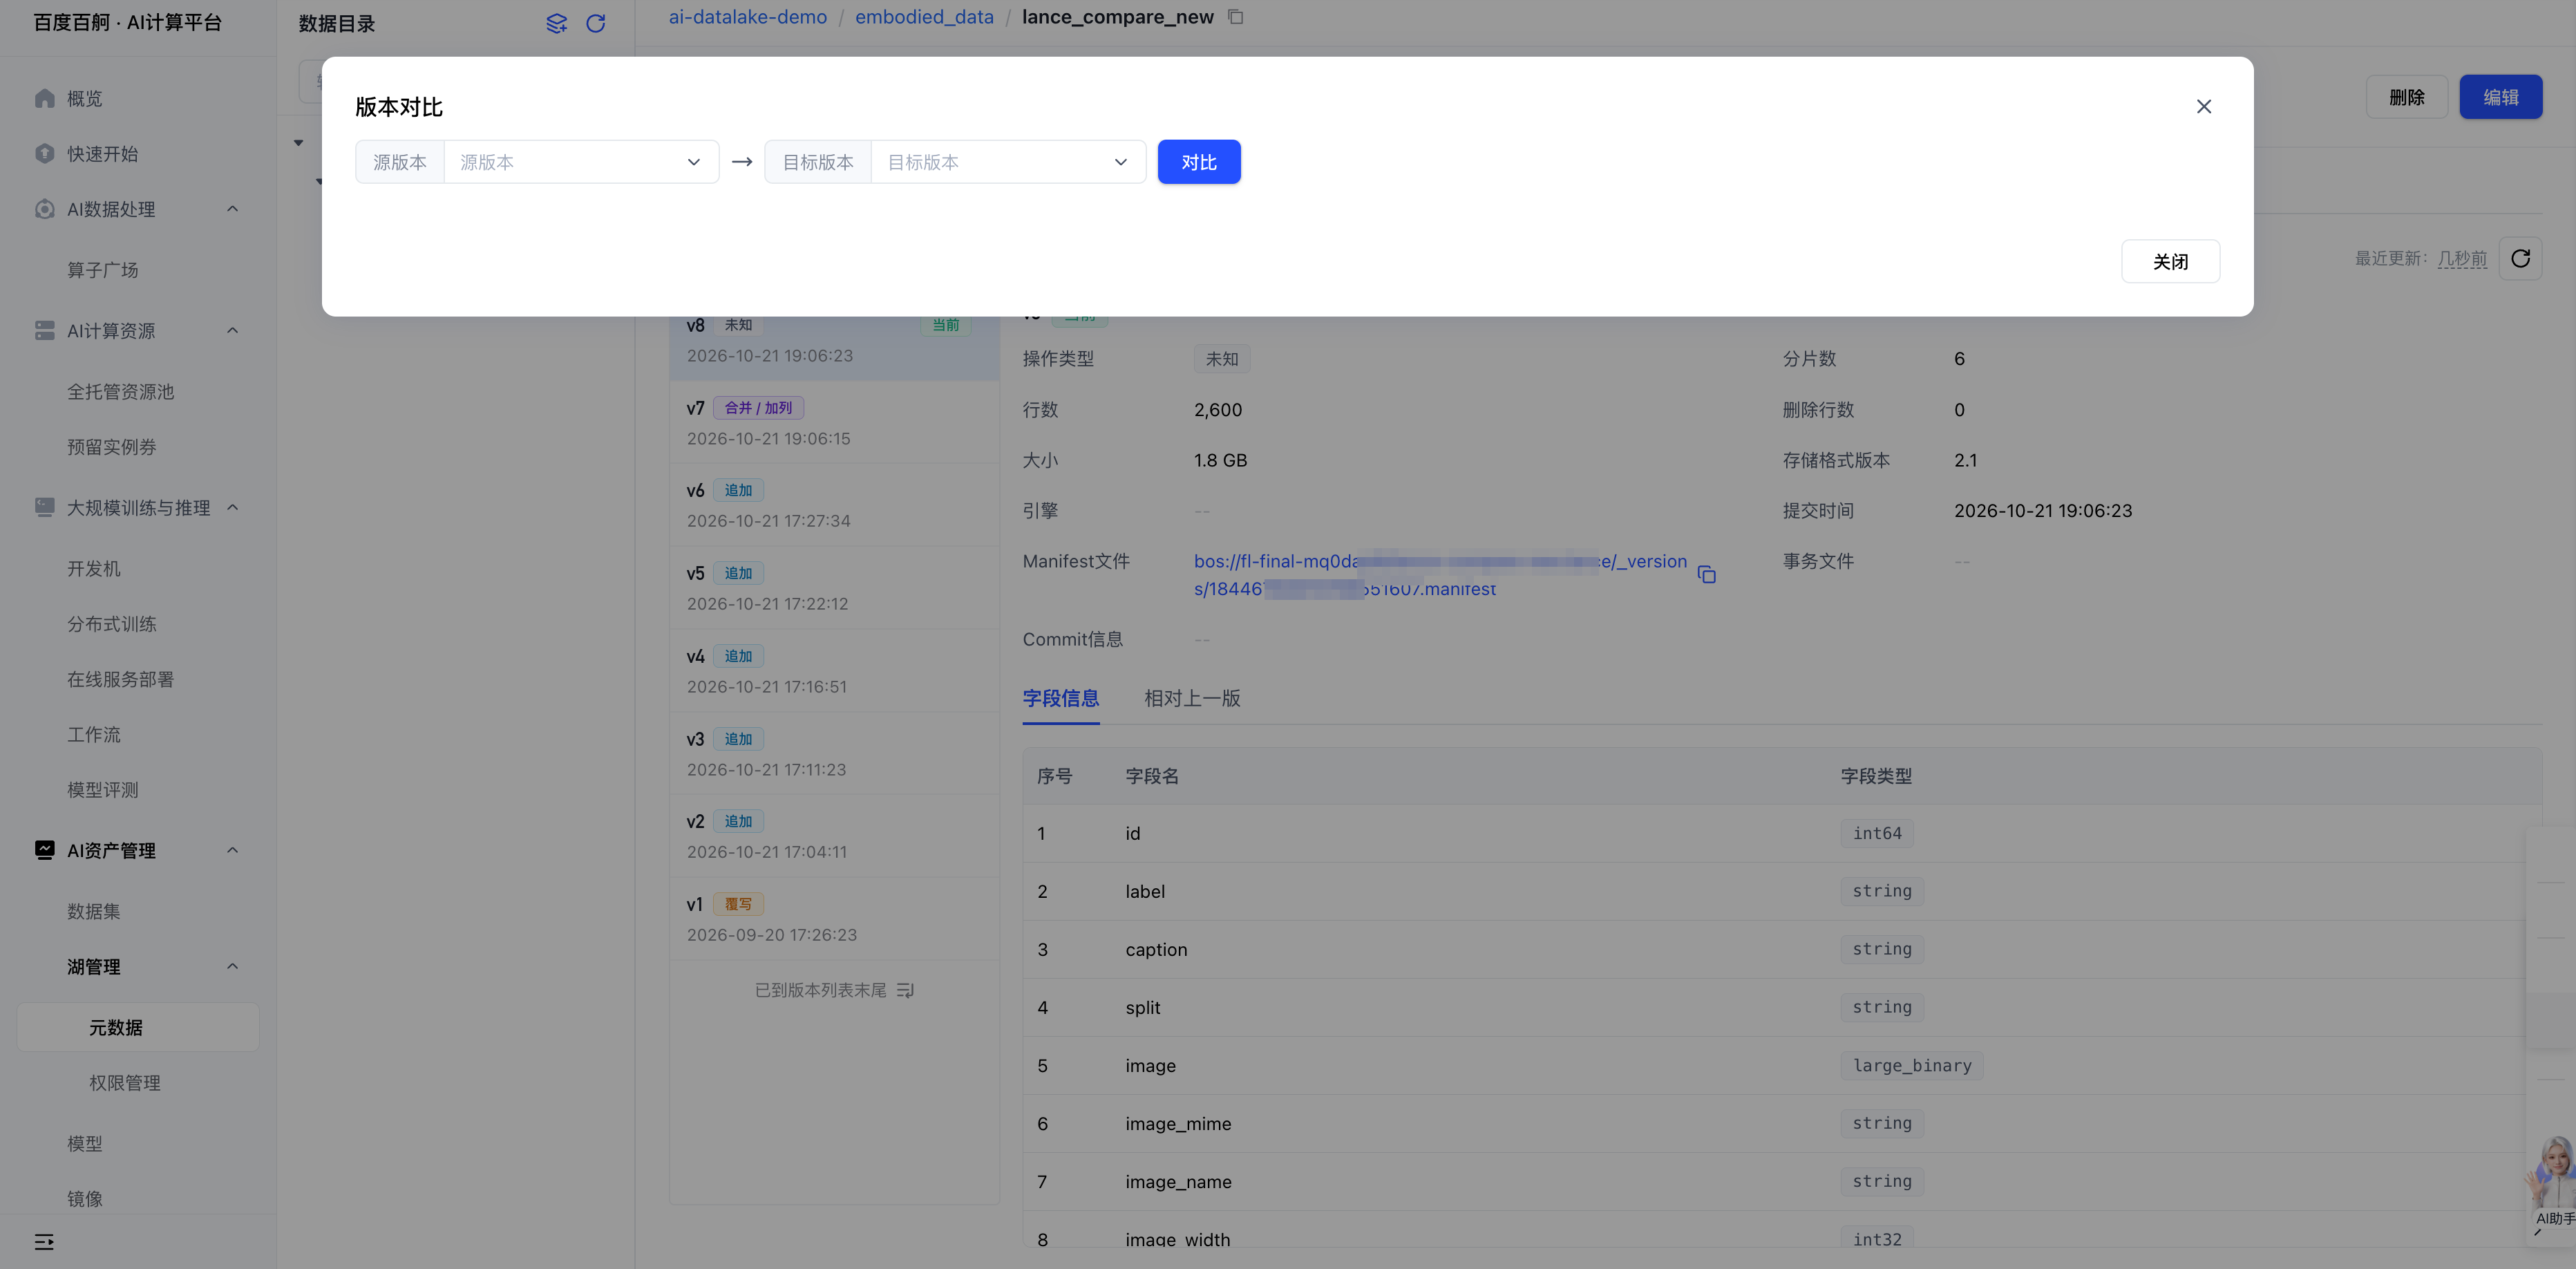Screen dimensions: 2576x1269
Task: Collapse the 湖管理 submenu chevron
Action: click(x=233, y=966)
